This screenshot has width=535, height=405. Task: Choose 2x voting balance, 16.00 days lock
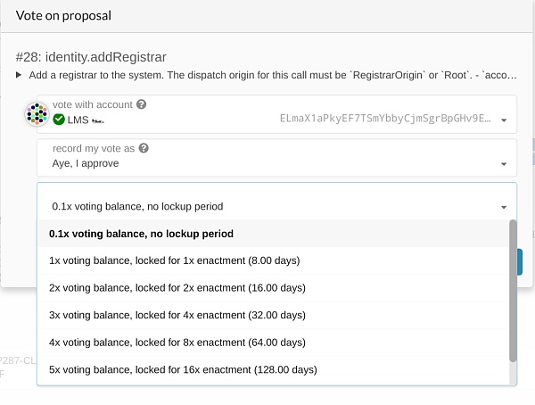pos(177,288)
